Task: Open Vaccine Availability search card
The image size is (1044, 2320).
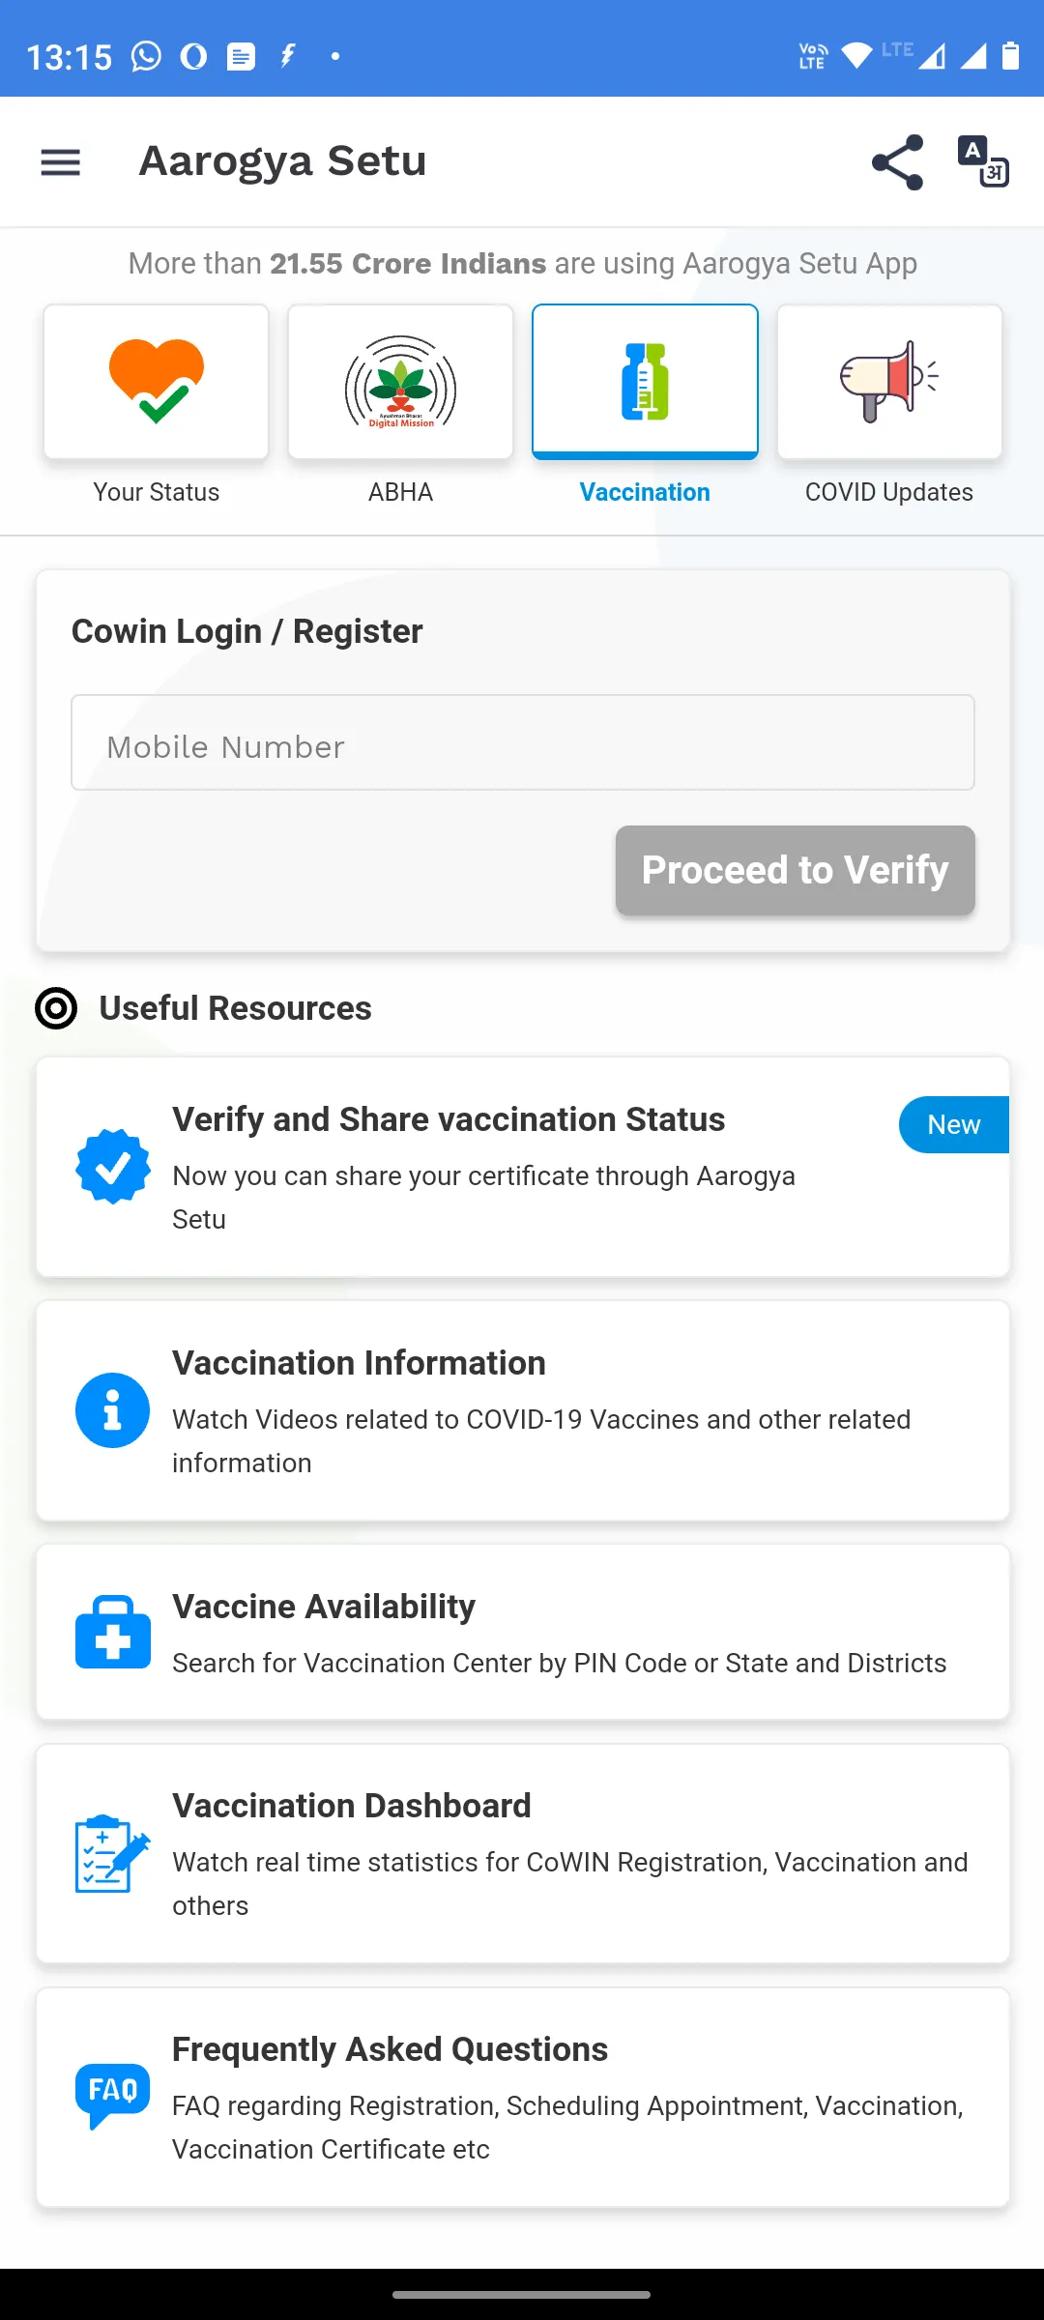Action: point(523,1632)
